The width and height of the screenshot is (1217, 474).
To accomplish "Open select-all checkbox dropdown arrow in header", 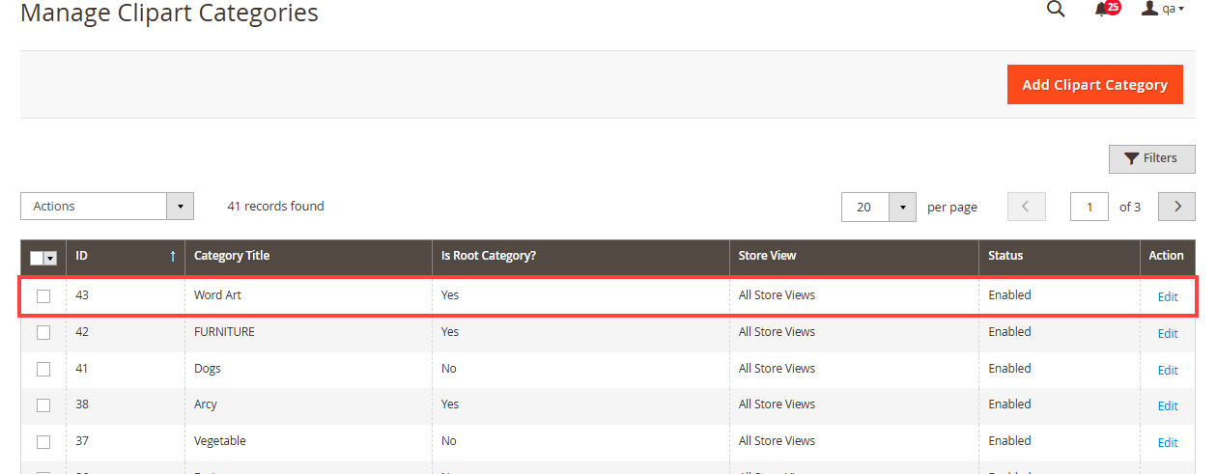I will 50,258.
